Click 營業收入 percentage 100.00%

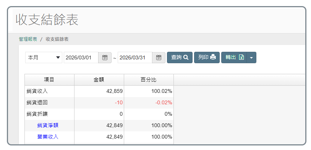pos(149,137)
